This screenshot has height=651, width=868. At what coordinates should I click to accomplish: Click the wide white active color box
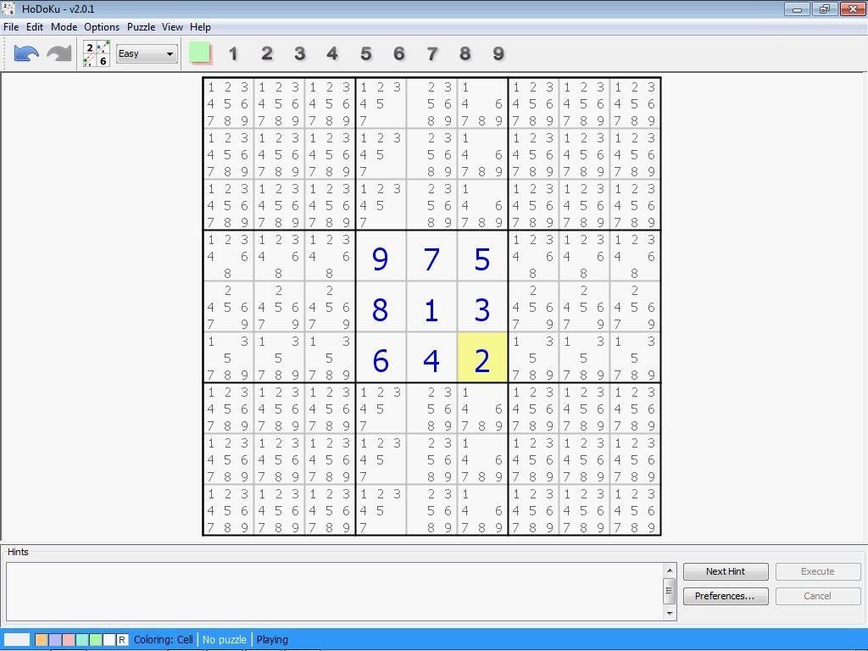pyautogui.click(x=17, y=640)
